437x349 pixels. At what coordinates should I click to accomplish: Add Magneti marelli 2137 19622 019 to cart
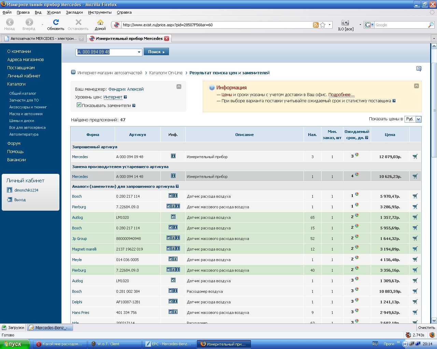415,249
